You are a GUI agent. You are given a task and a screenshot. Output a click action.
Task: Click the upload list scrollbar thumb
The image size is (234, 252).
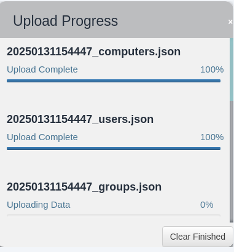click(x=232, y=69)
